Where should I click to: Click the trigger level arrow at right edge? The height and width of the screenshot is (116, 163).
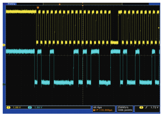point(159,28)
